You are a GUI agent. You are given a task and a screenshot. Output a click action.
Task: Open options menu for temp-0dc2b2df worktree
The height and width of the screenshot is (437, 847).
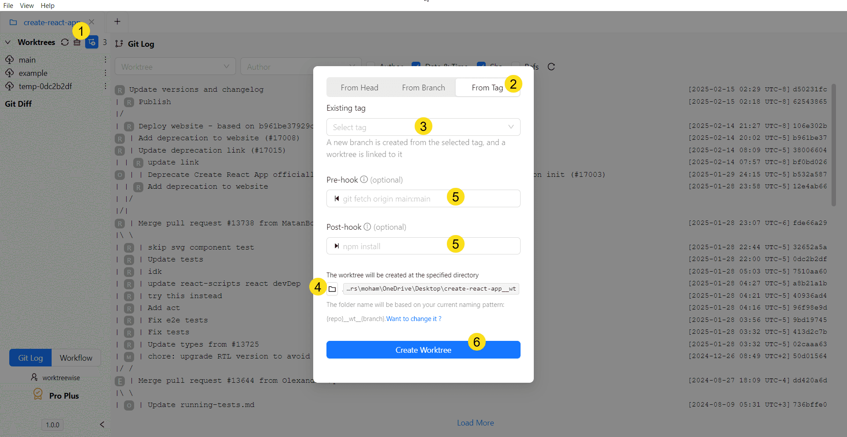105,86
